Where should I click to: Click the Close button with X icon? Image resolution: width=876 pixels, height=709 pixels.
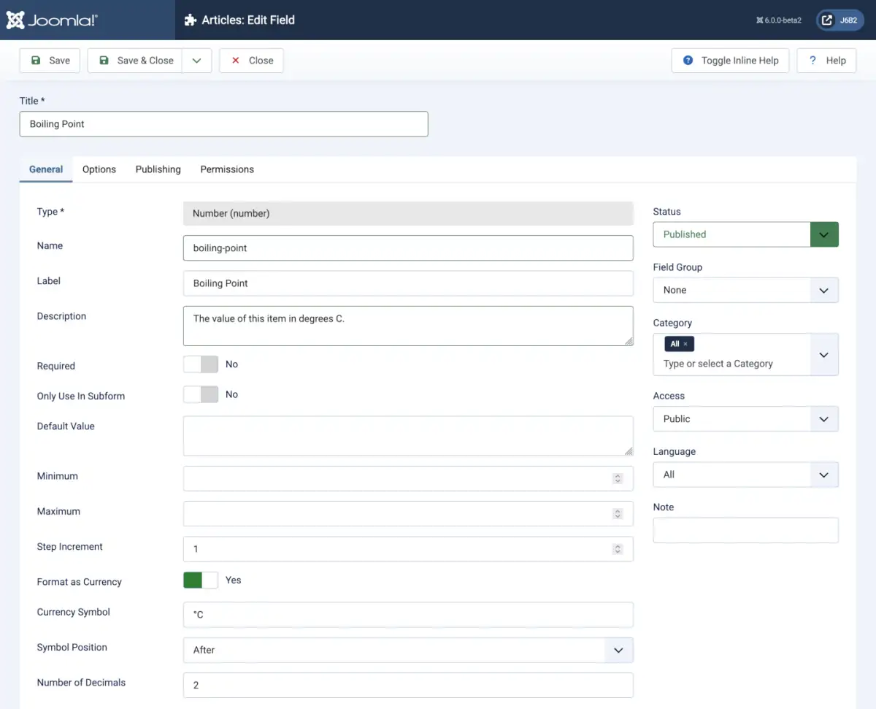(x=251, y=61)
